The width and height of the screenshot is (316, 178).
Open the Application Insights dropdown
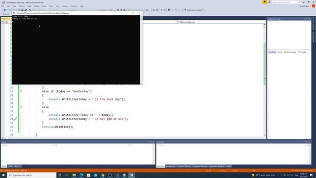coord(194,10)
